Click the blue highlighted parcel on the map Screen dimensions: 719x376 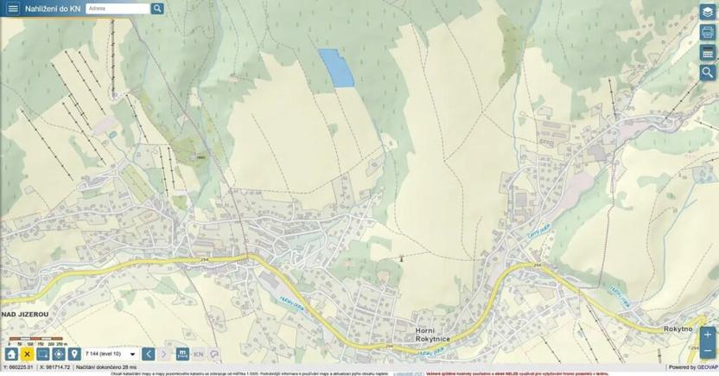coord(337,68)
